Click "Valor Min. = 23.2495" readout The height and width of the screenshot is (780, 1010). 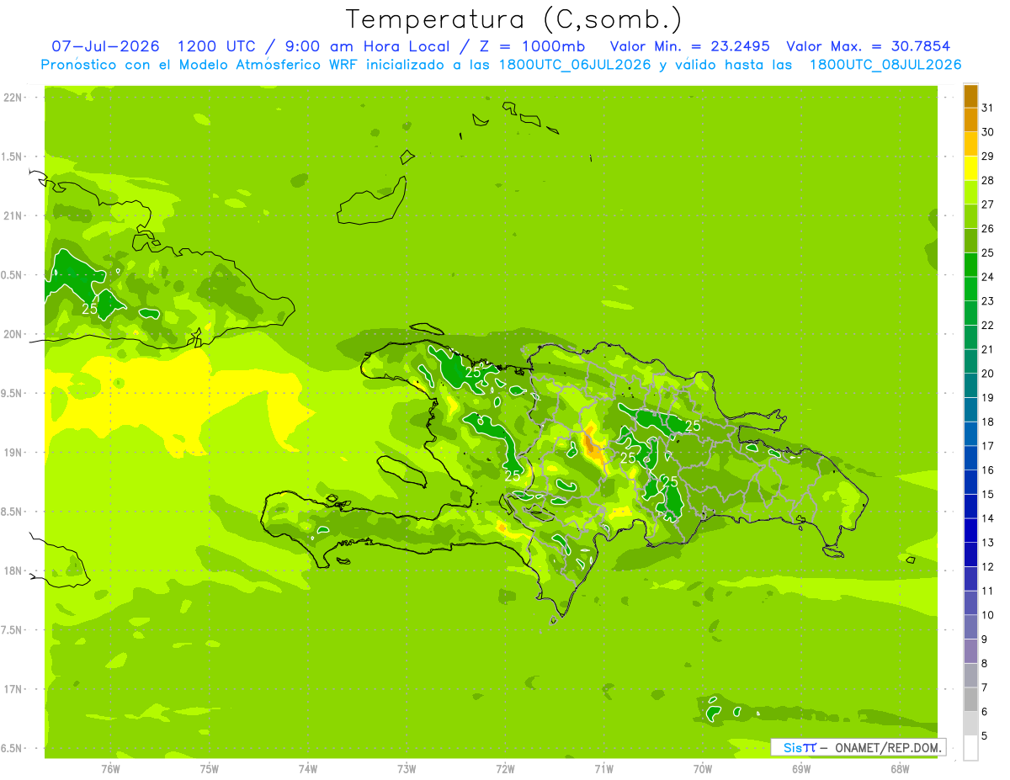690,46
